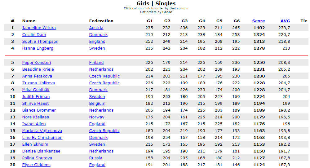Open Cecilie Dam's profile link
Viewport: 310px width, 168px height.
(34, 35)
